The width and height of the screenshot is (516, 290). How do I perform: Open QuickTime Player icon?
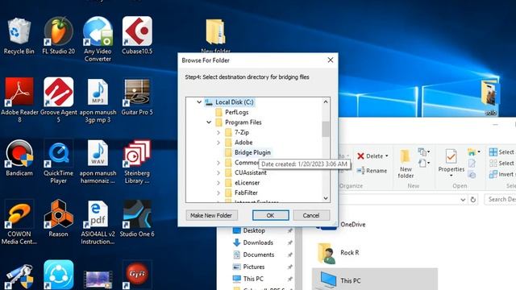[x=59, y=162]
